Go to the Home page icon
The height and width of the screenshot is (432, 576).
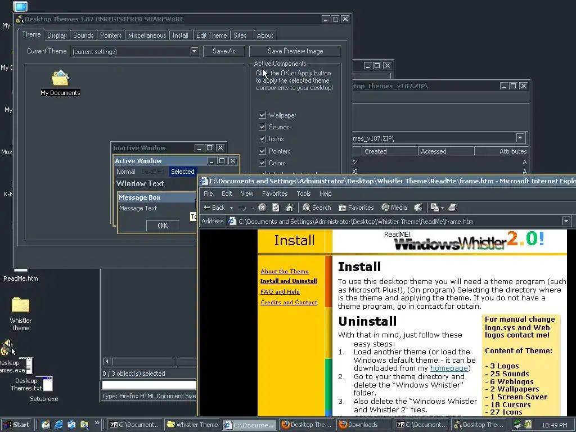point(290,208)
